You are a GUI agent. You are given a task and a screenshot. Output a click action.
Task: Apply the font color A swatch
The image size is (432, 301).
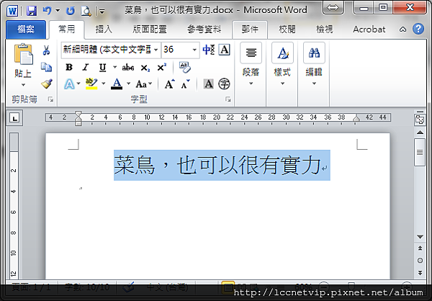coord(117,84)
